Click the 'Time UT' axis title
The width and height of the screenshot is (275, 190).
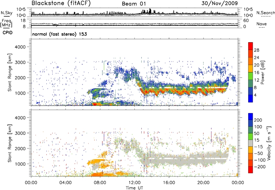click(x=134, y=188)
